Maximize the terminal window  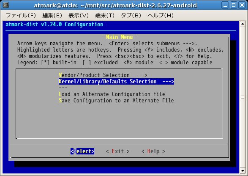(x=234, y=5)
